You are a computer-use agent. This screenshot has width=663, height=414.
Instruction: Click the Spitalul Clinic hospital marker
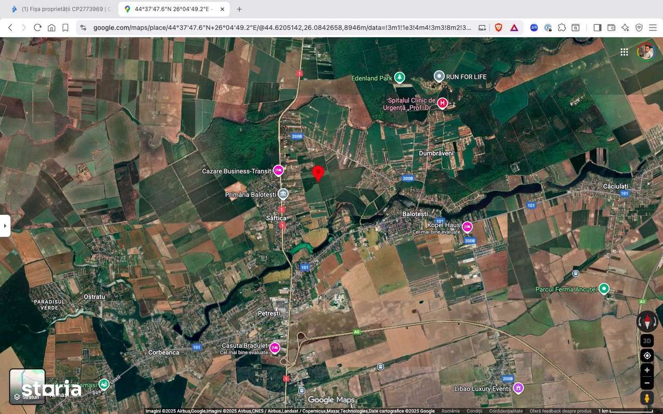coord(441,102)
